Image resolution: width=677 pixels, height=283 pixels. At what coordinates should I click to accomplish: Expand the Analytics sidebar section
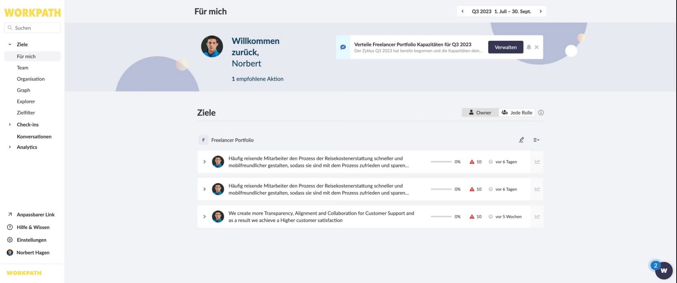coord(10,147)
